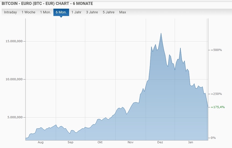Click the active 6 Mon. tab

tap(61, 12)
